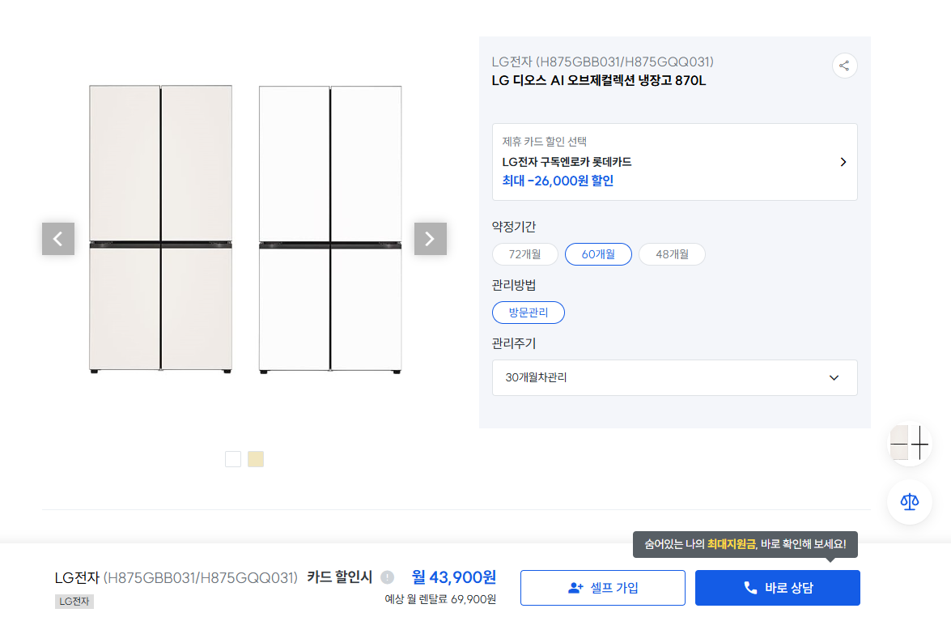Click the chevron on the Lotte card row
The image size is (951, 617).
pos(843,162)
